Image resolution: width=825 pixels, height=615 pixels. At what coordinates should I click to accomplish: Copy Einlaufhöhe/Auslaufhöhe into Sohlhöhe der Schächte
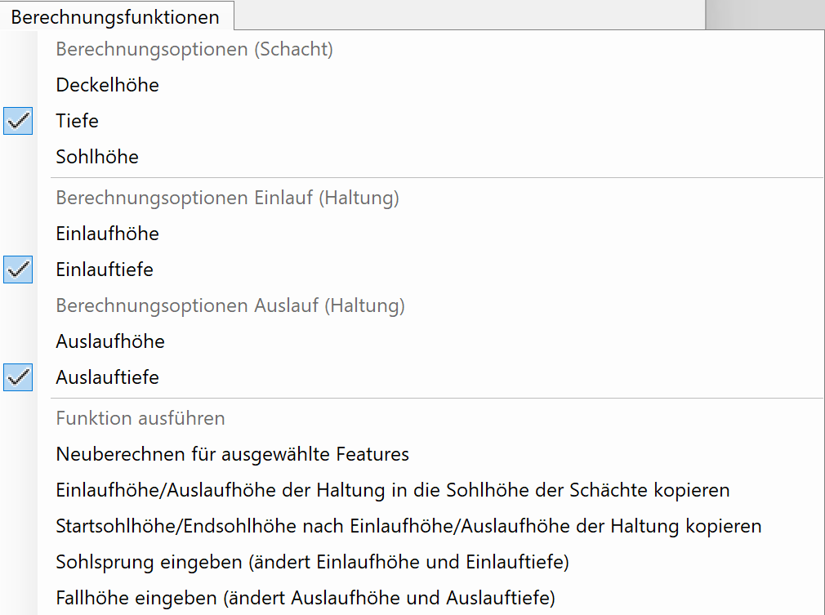[x=392, y=490]
